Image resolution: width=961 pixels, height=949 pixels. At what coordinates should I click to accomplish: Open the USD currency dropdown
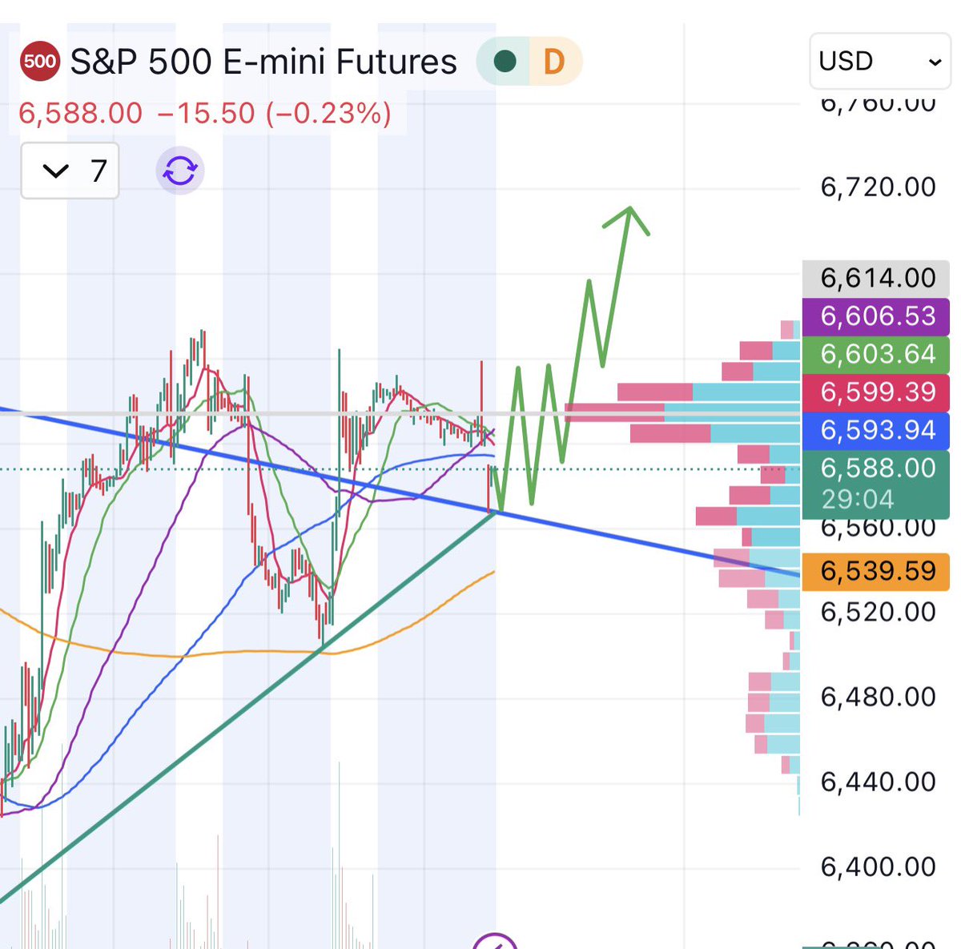click(880, 61)
